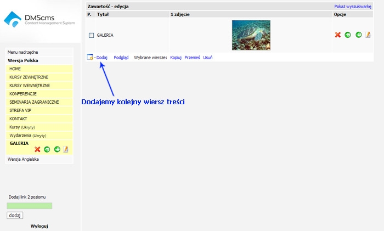Open the Podgląd preview link
The height and width of the screenshot is (231, 384).
tap(121, 58)
